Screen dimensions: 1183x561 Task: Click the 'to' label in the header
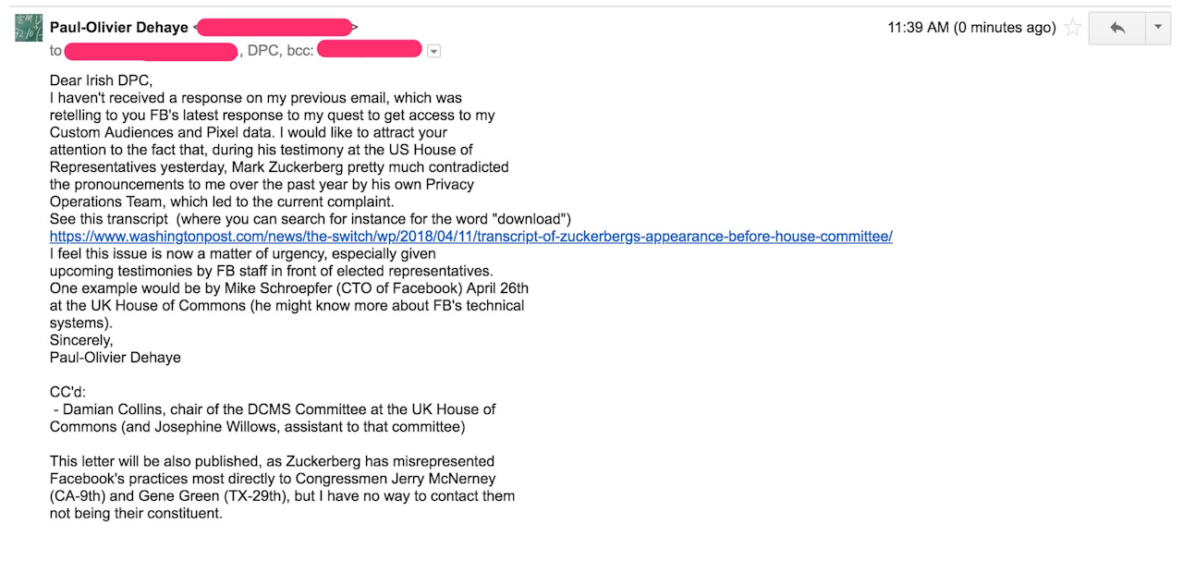pos(55,51)
